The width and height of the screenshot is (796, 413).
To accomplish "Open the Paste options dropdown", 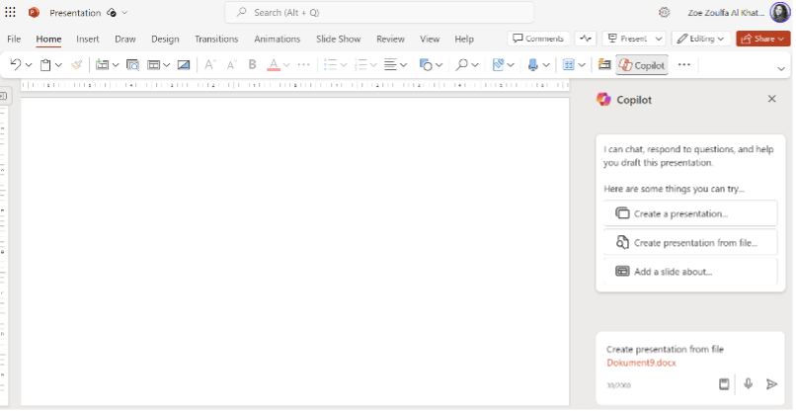I will [x=58, y=65].
